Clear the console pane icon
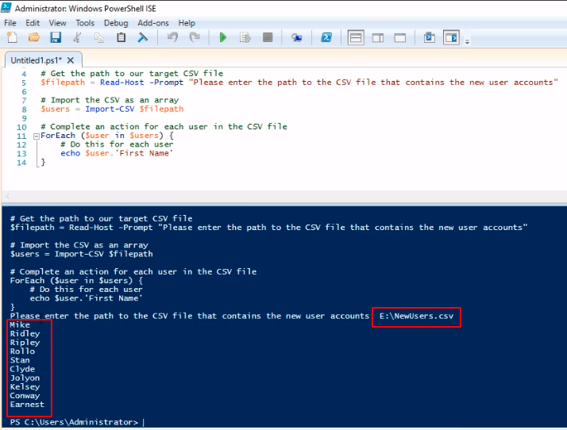The image size is (567, 430). tap(143, 37)
